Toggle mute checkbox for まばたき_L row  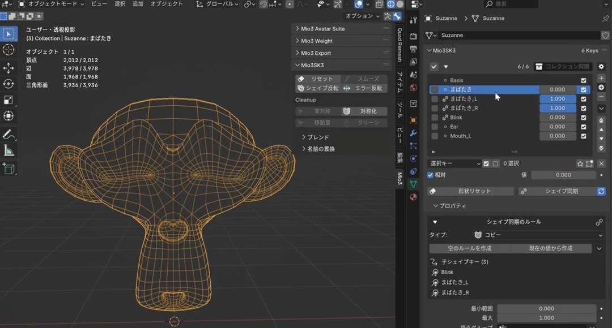point(584,99)
